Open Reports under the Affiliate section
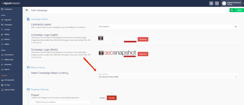The width and height of the screenshot is (244, 105). tap(7, 69)
